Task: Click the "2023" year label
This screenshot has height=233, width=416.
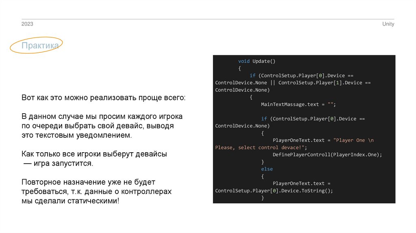Action: click(27, 24)
